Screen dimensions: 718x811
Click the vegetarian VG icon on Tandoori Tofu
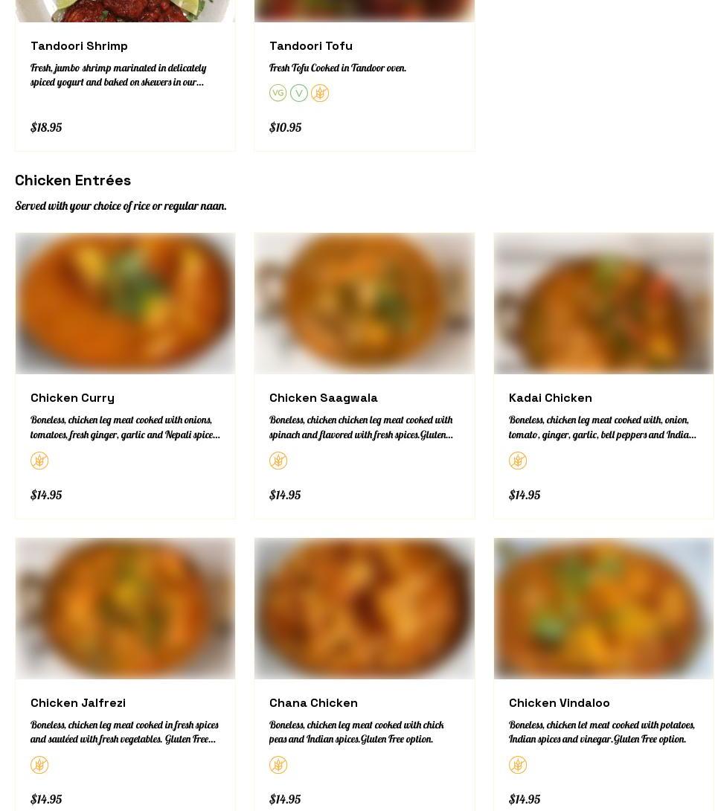[278, 93]
